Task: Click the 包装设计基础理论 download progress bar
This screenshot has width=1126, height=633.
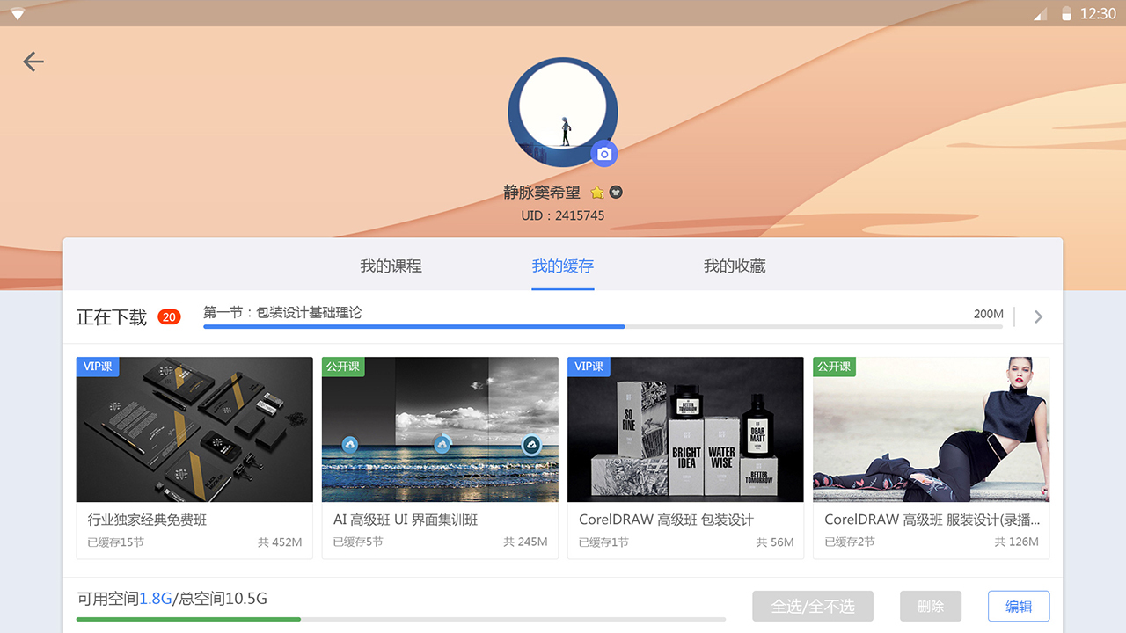Action: tap(603, 326)
